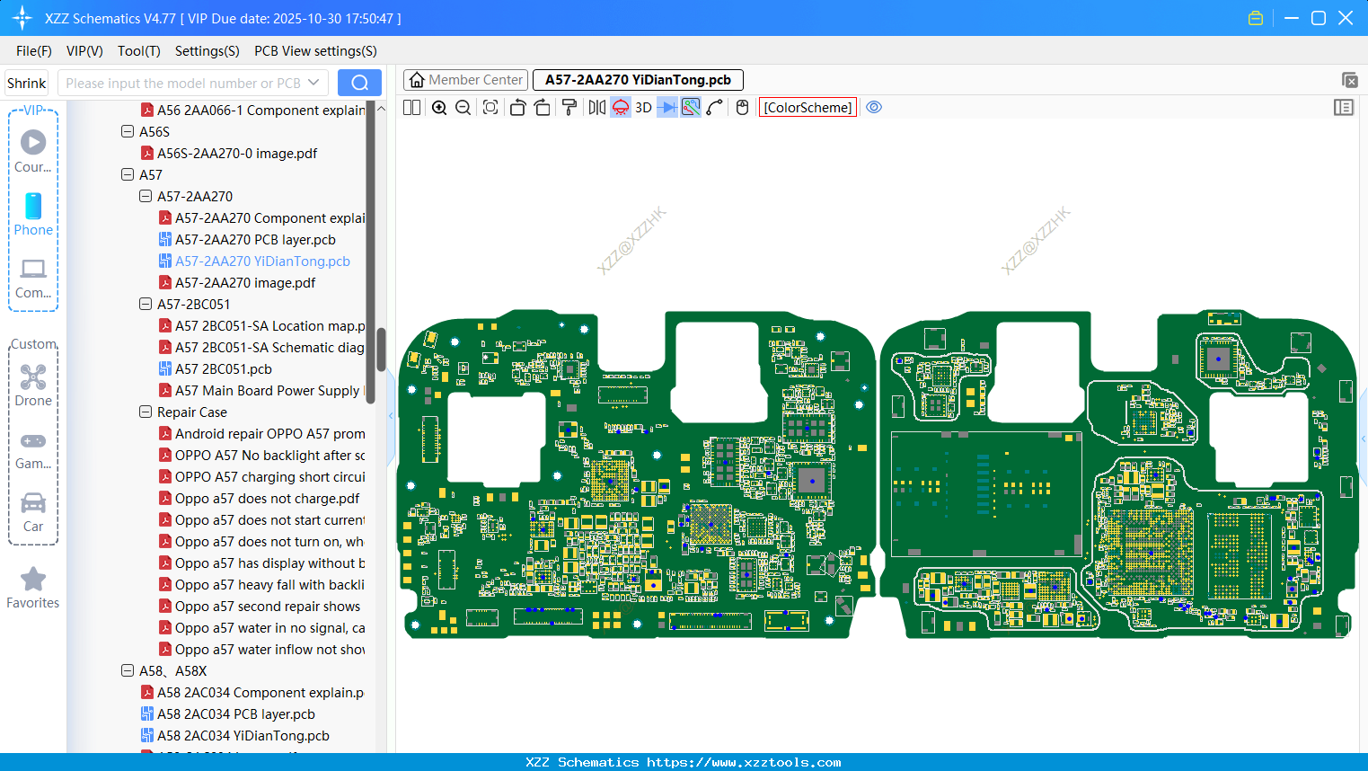Click the Member Center button
The image size is (1368, 771).
(465, 79)
